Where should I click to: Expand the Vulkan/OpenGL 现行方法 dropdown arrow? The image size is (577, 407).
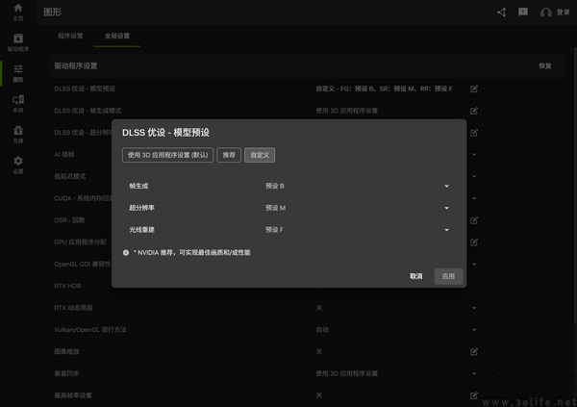tap(474, 330)
